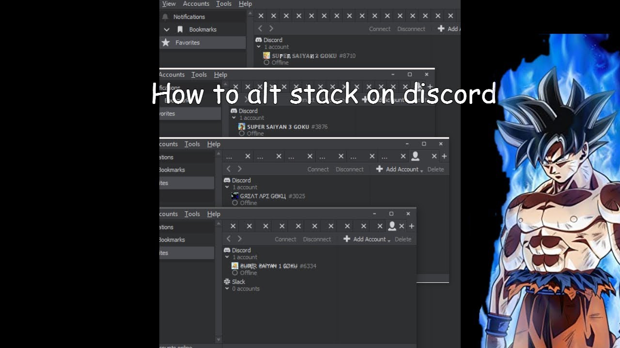Go back with arrow in GREAT APE window
Viewport: 620px width, 348px height.
point(229,169)
